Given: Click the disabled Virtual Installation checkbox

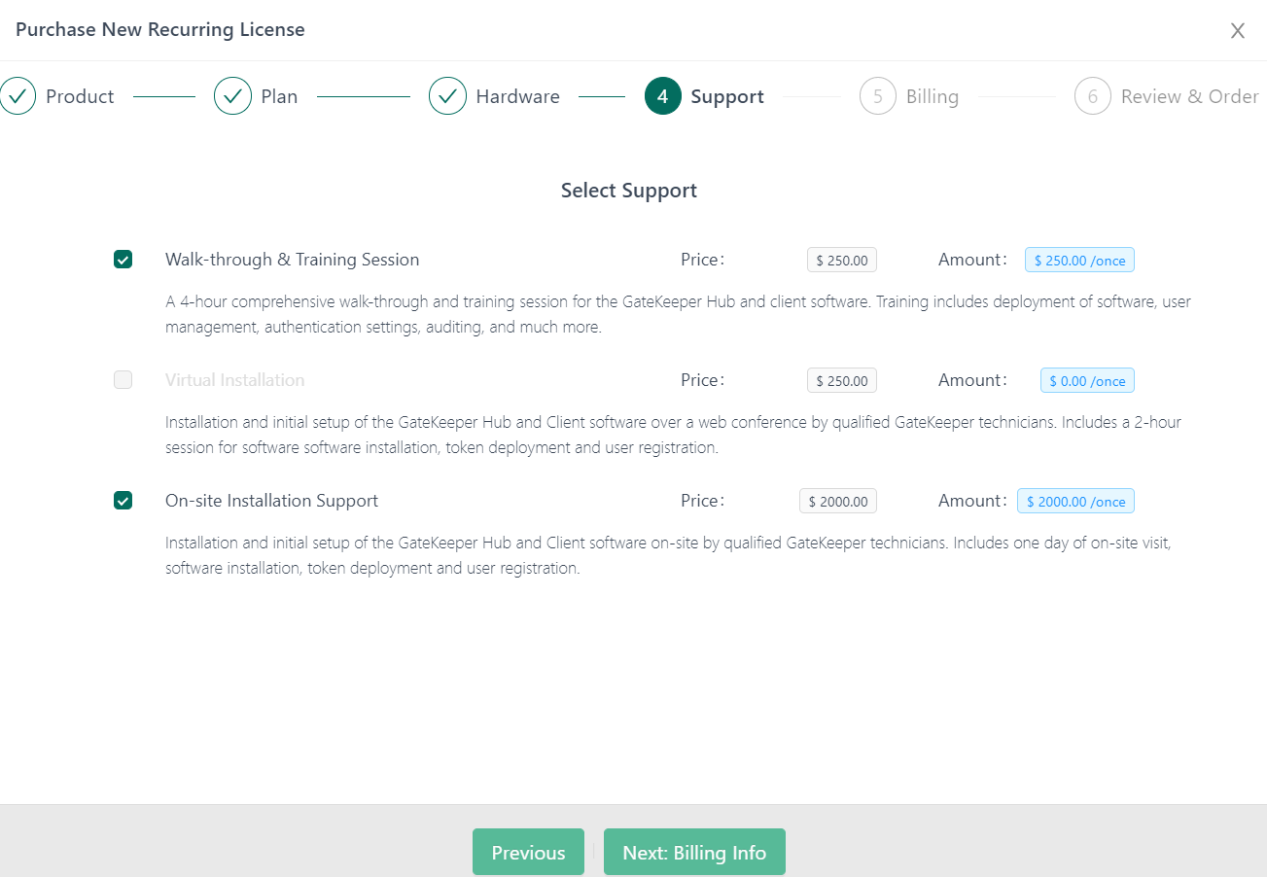Looking at the screenshot, I should (123, 380).
